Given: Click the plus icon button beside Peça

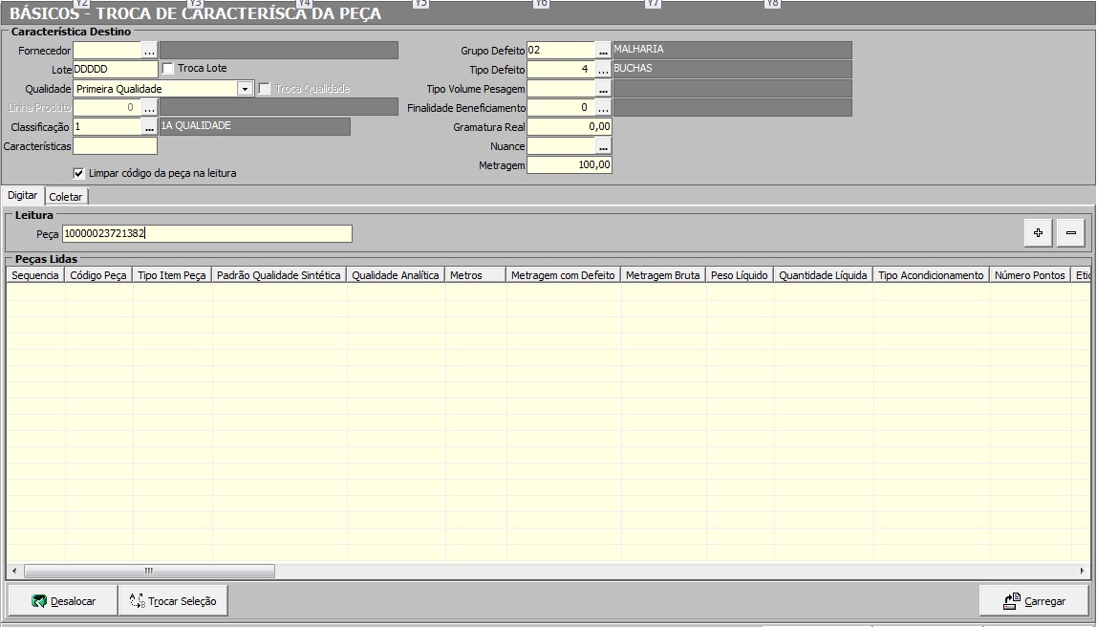Looking at the screenshot, I should point(1038,232).
